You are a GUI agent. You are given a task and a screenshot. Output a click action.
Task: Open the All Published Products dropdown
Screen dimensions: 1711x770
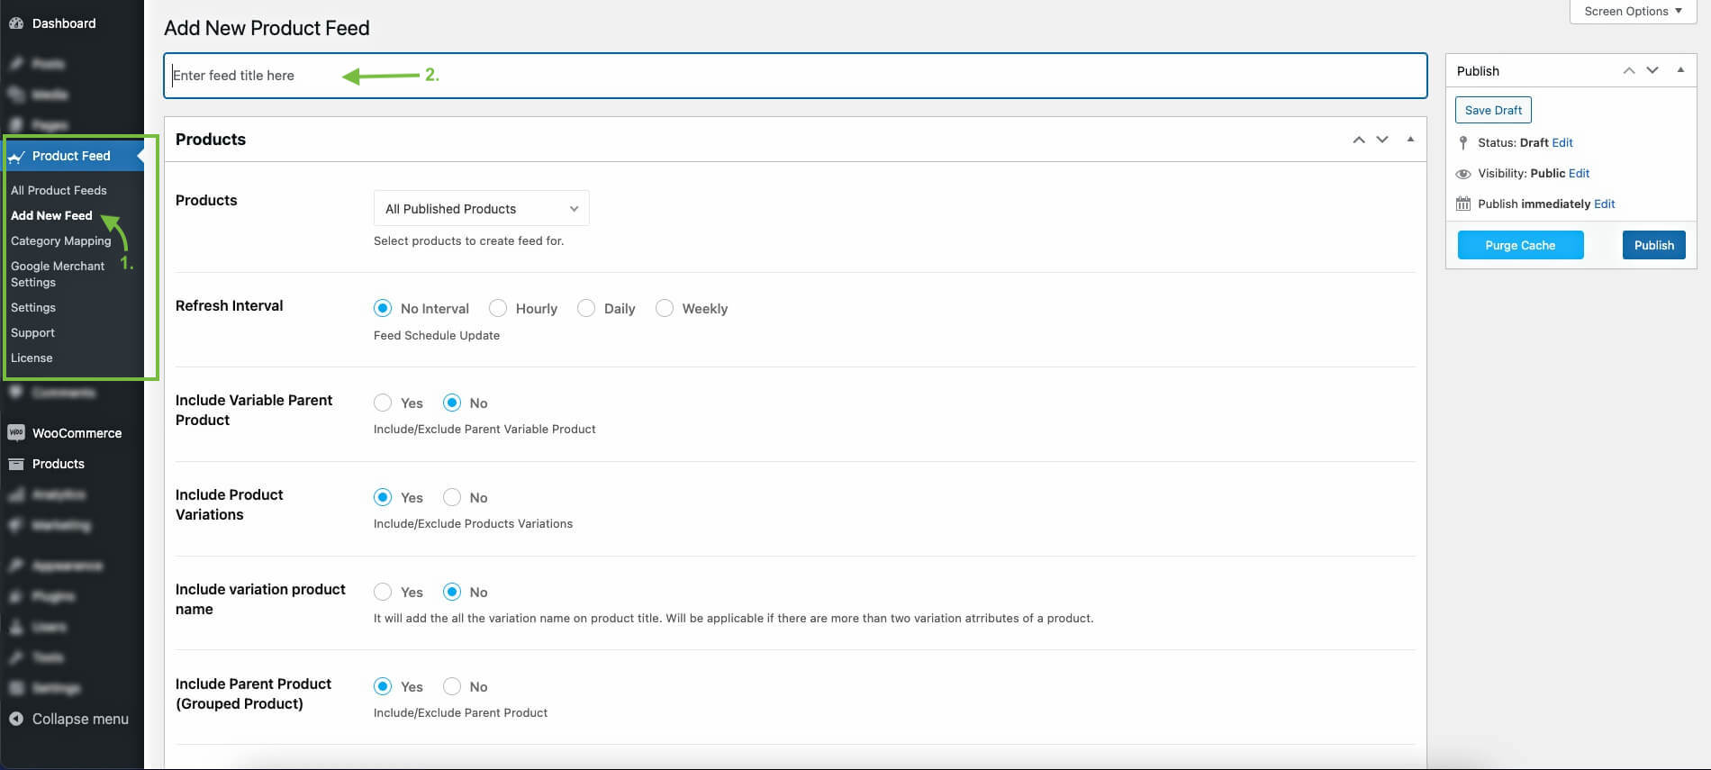point(481,209)
